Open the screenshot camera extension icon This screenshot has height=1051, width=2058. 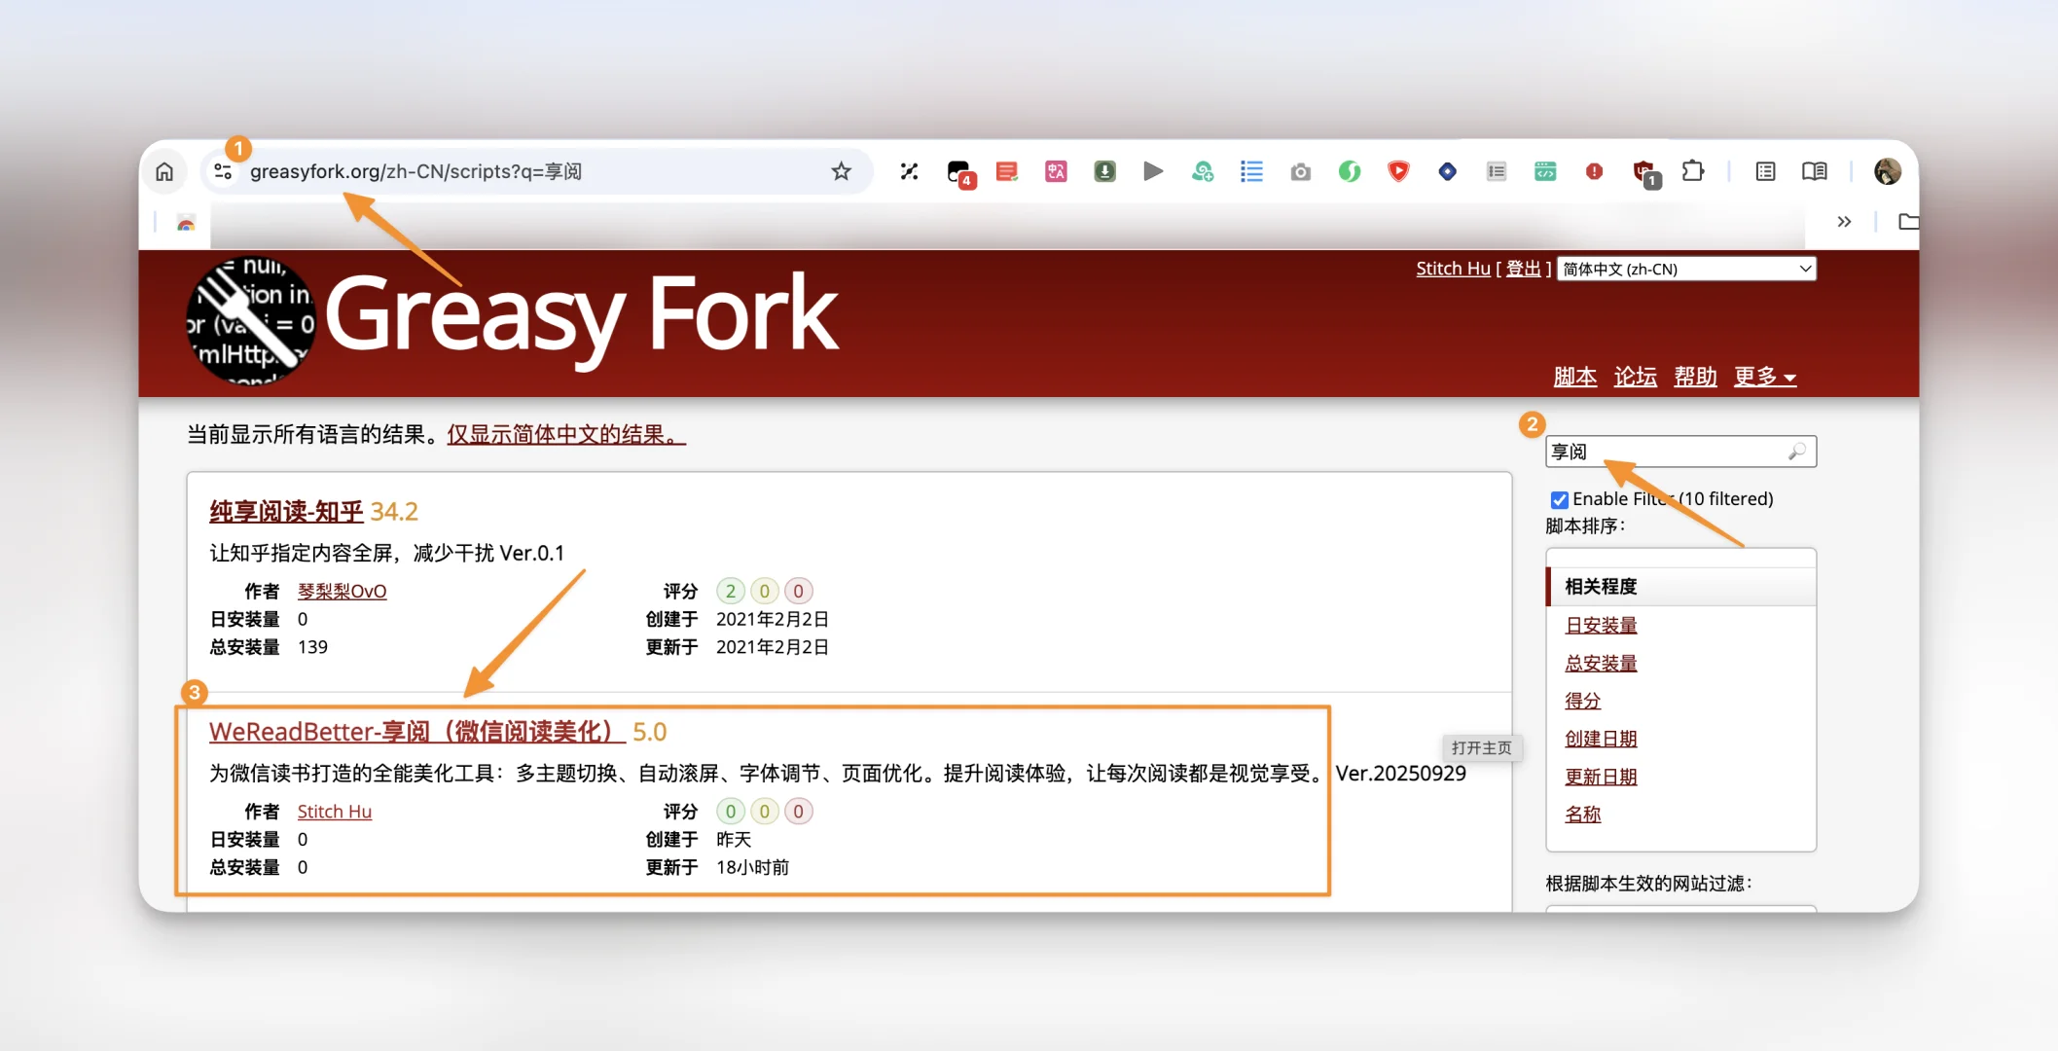click(x=1301, y=171)
